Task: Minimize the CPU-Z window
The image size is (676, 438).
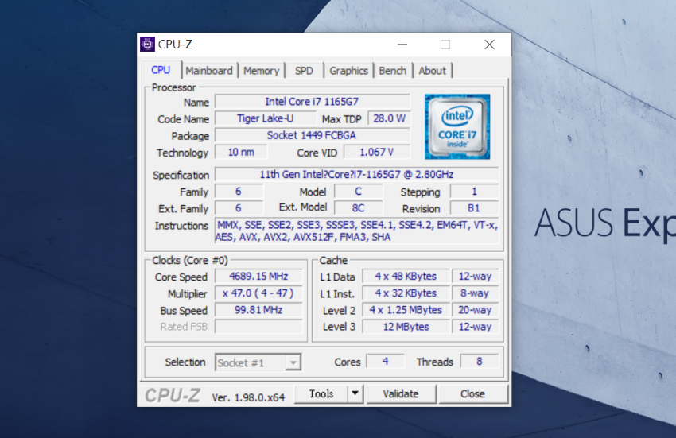Action: [x=402, y=45]
